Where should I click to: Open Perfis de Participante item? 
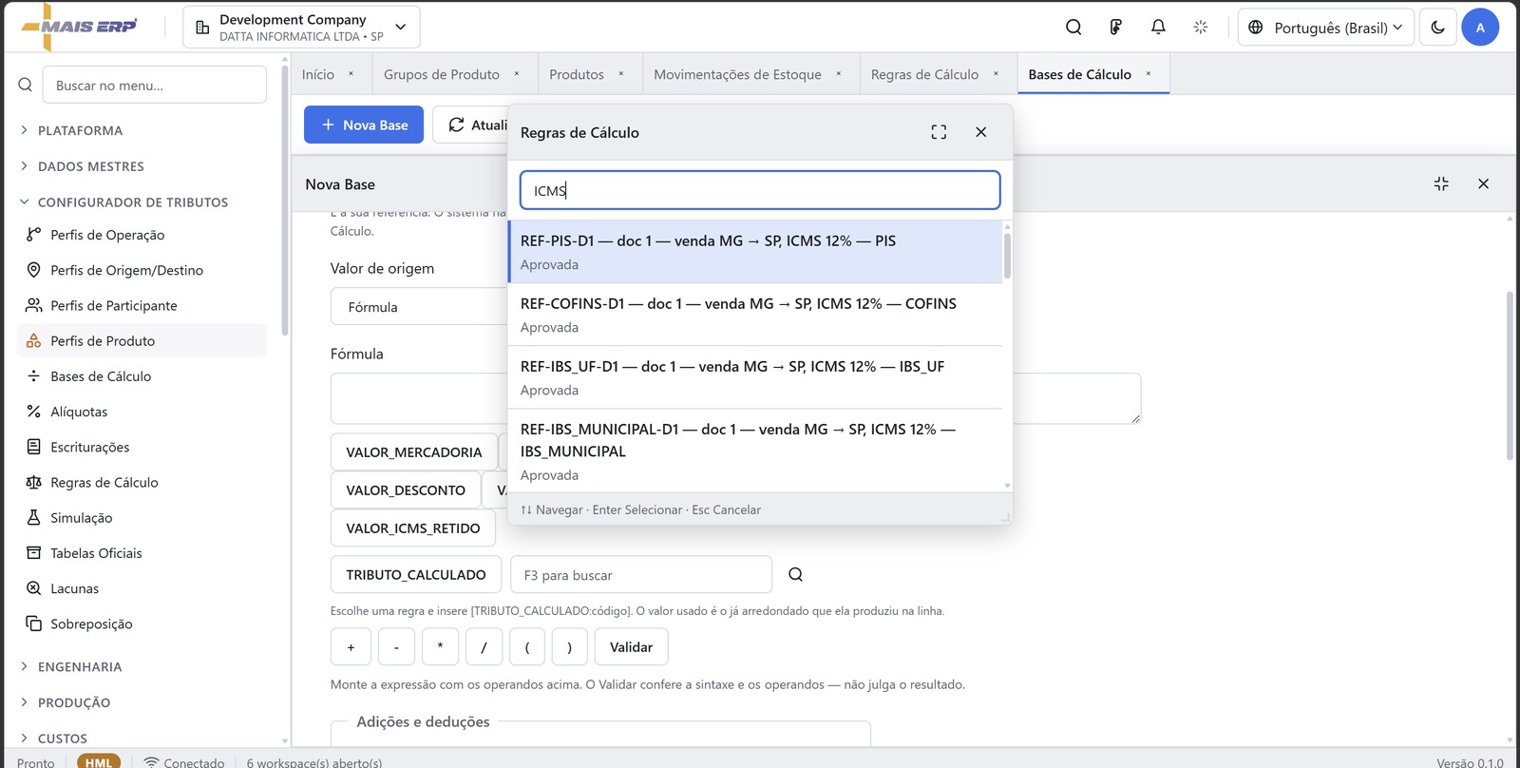coord(142,305)
